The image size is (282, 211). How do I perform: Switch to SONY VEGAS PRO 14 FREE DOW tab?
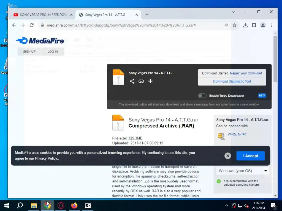click(x=43, y=15)
